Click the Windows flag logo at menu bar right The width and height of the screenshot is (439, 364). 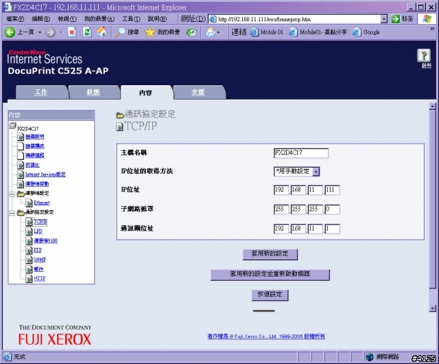click(x=427, y=19)
